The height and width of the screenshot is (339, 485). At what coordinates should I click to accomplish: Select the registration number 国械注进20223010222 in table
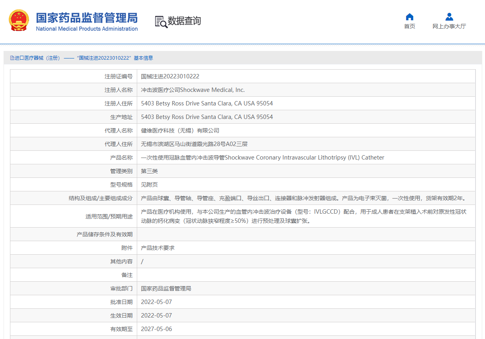coord(170,76)
